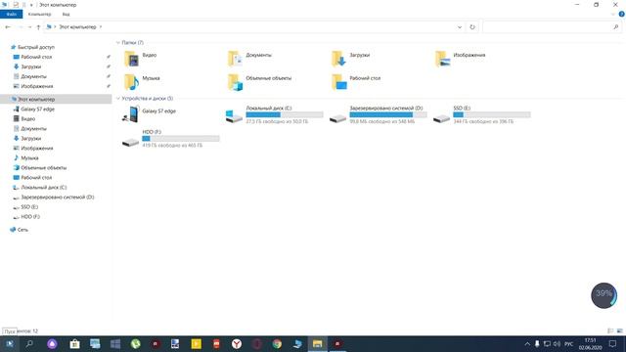The image size is (626, 352).
Task: Click the 39% floating widget
Action: [604, 295]
